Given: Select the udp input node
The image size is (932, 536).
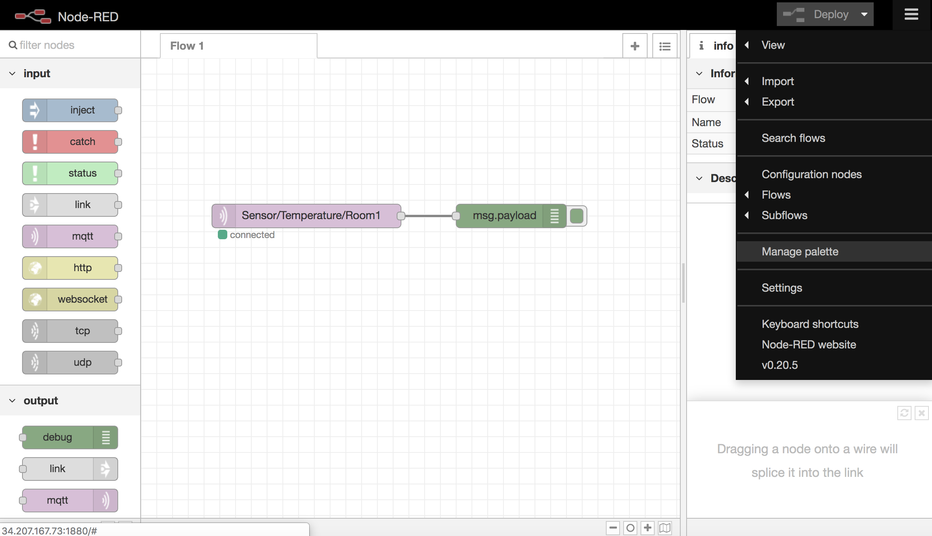Looking at the screenshot, I should point(70,362).
